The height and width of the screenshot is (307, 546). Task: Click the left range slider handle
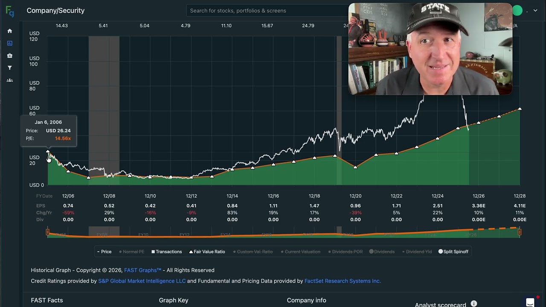point(48,232)
